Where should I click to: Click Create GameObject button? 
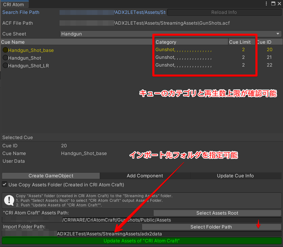tap(51, 176)
